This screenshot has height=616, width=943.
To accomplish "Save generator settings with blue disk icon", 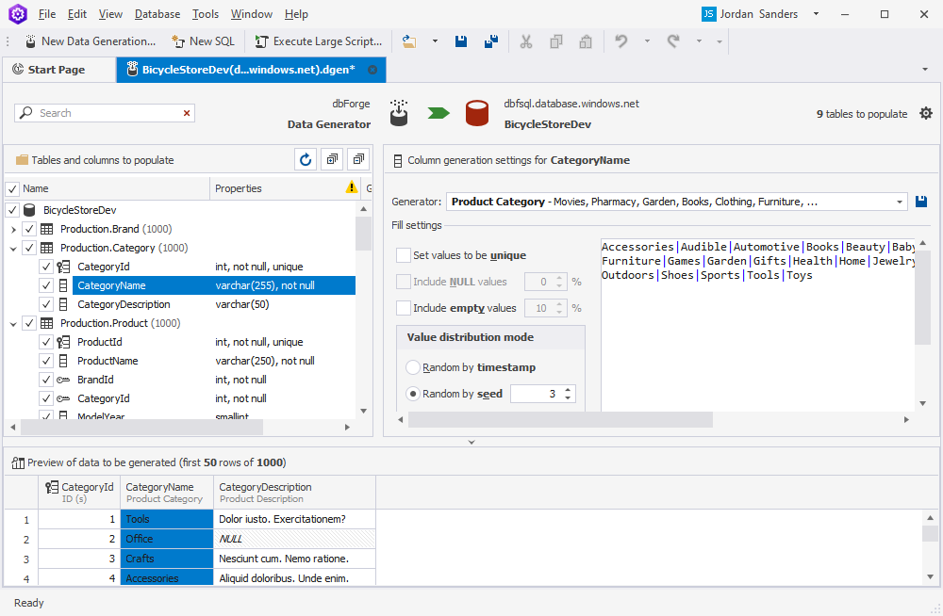I will 920,202.
